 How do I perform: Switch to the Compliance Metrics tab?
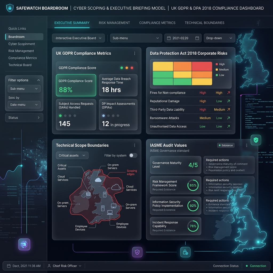coord(157,23)
